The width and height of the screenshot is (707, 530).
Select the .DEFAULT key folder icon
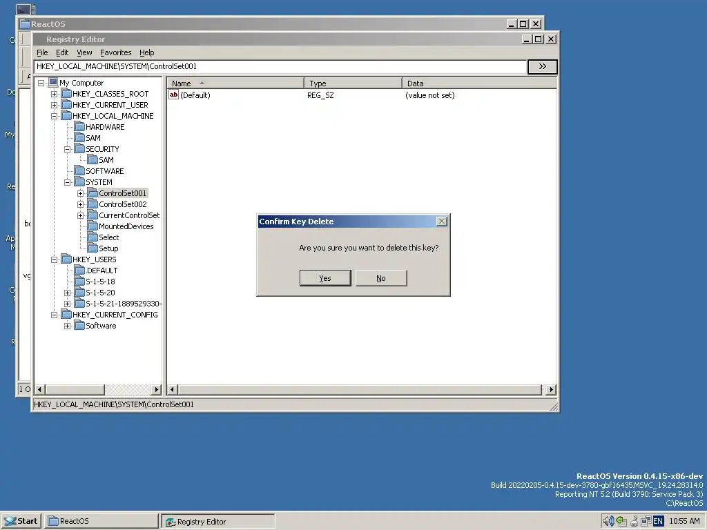pyautogui.click(x=79, y=271)
